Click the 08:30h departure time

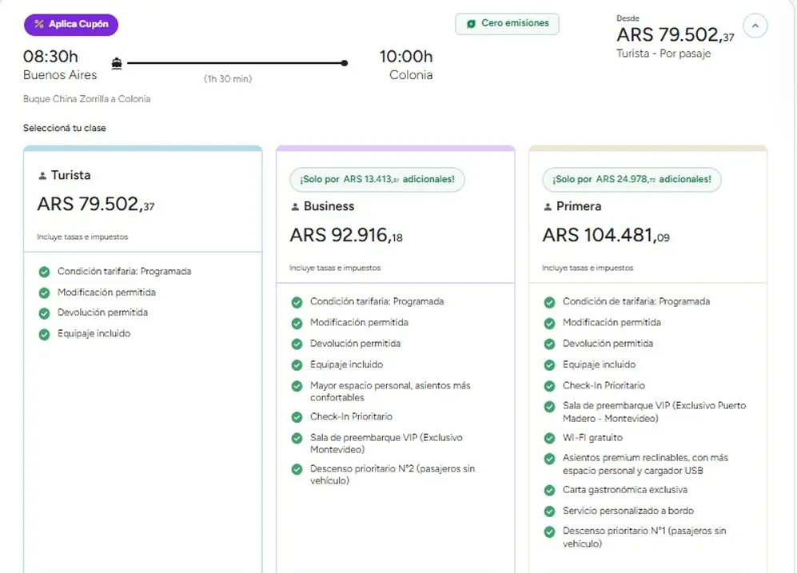(50, 57)
